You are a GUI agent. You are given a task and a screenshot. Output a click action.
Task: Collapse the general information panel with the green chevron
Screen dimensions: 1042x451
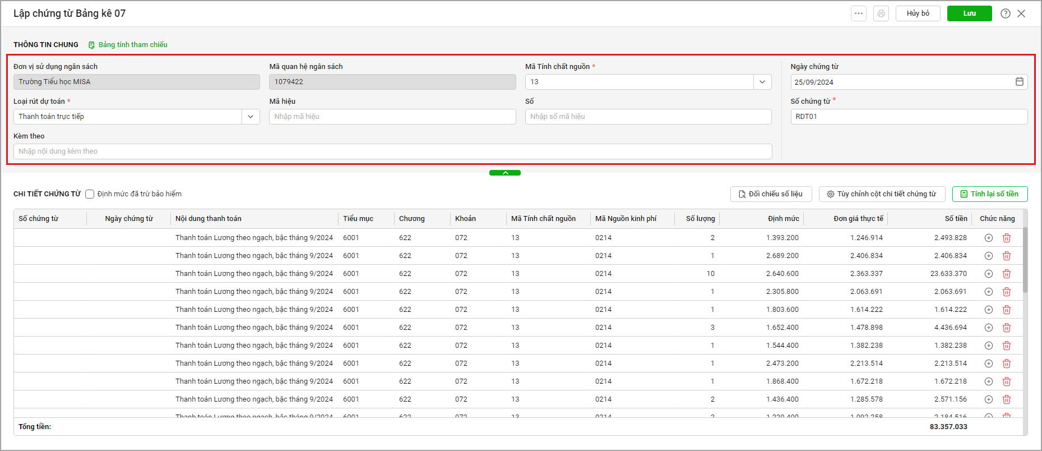505,173
